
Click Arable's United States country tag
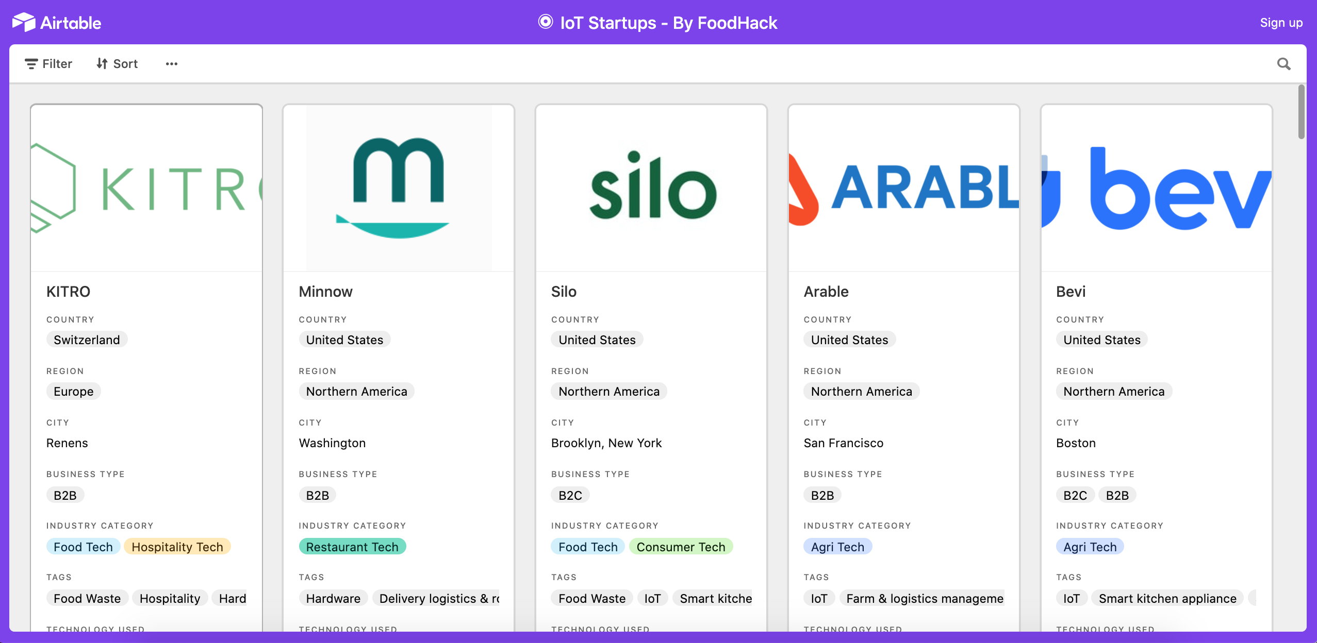click(849, 340)
